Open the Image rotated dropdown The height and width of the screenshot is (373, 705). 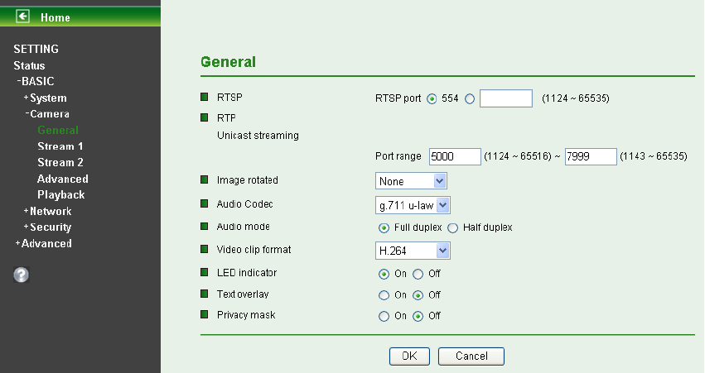pos(411,181)
